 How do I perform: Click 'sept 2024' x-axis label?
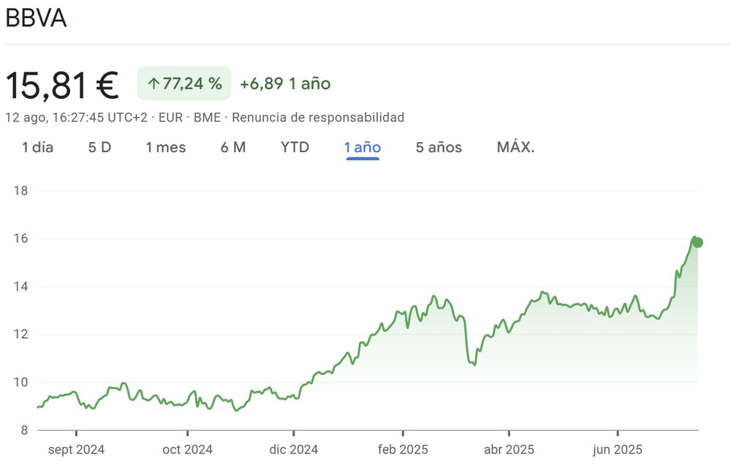click(x=77, y=450)
